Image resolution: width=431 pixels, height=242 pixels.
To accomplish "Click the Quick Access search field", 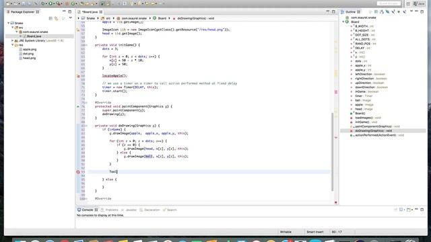I will click(389, 3).
